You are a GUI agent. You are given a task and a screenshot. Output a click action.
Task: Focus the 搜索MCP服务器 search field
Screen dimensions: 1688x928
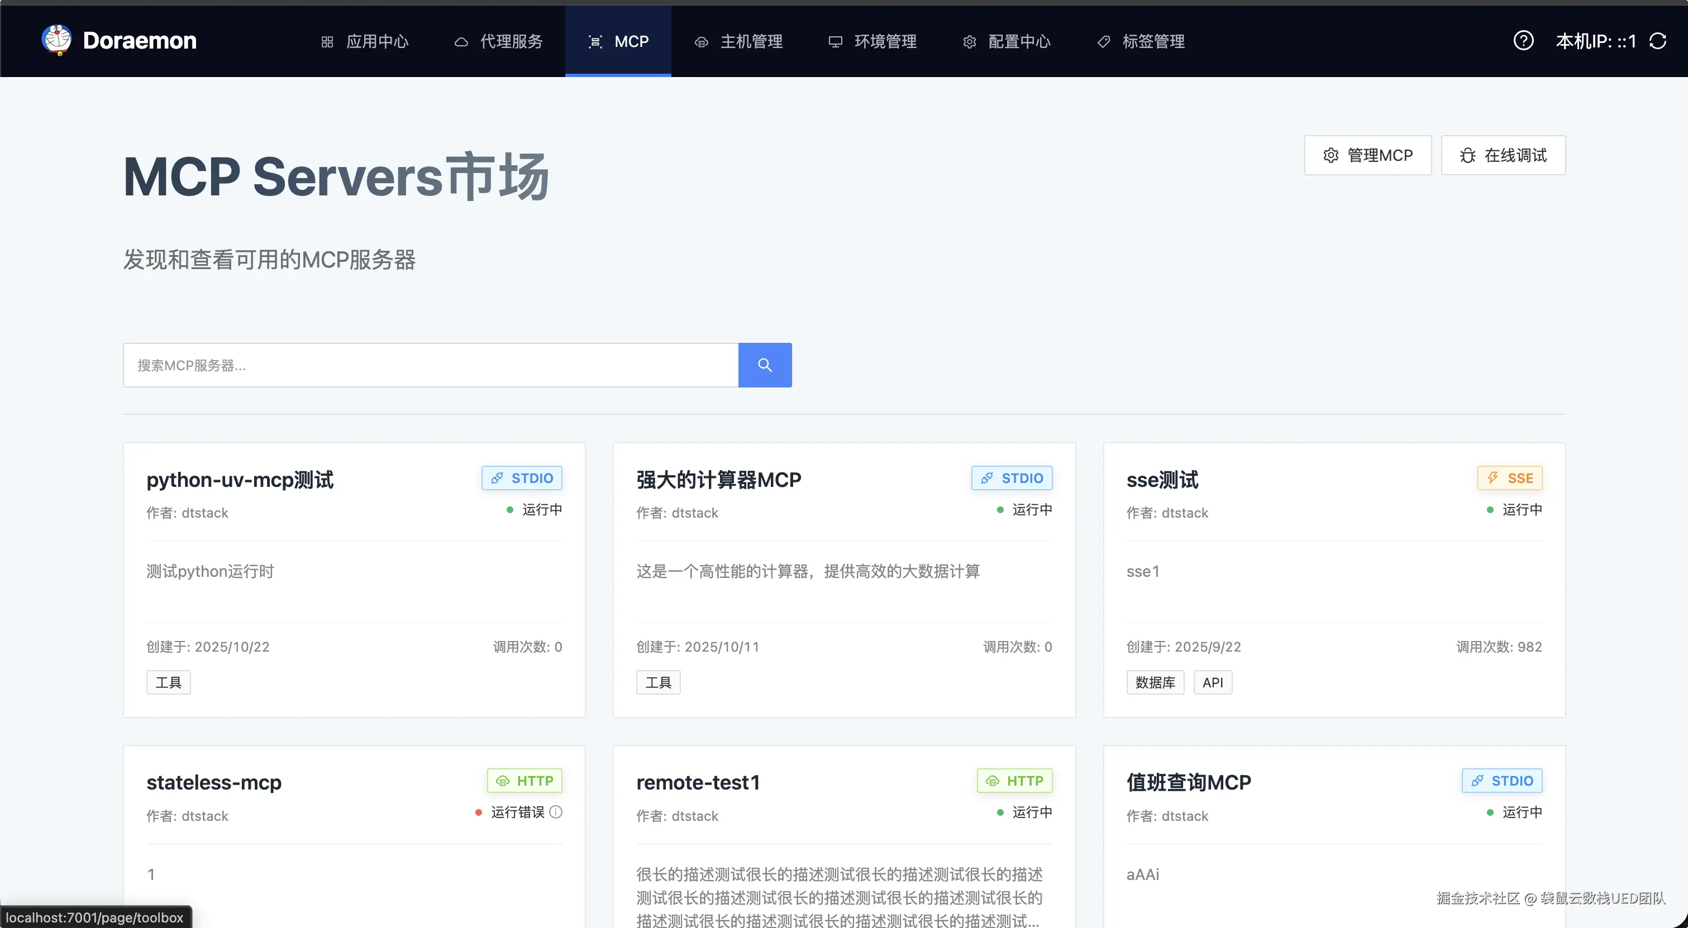pos(430,365)
